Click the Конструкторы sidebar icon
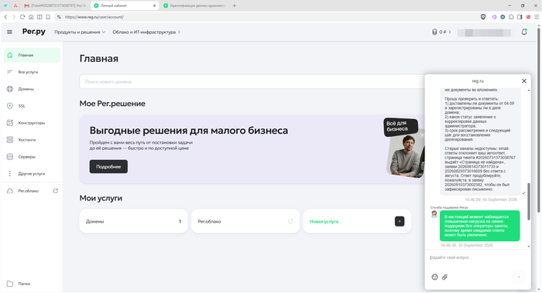The width and height of the screenshot is (542, 293). pos(10,123)
